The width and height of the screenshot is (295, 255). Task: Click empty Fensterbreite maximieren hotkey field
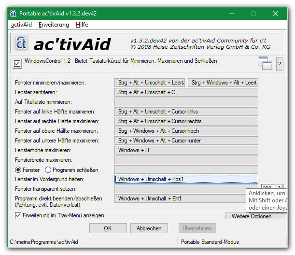pyautogui.click(x=186, y=160)
